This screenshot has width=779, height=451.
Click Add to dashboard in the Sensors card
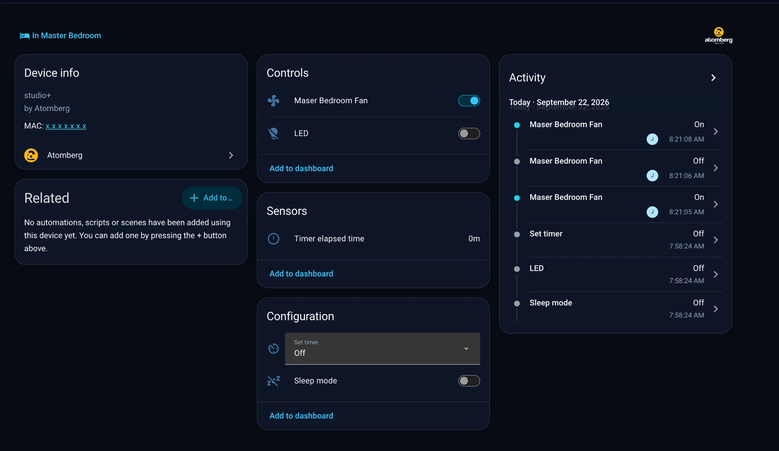point(301,274)
